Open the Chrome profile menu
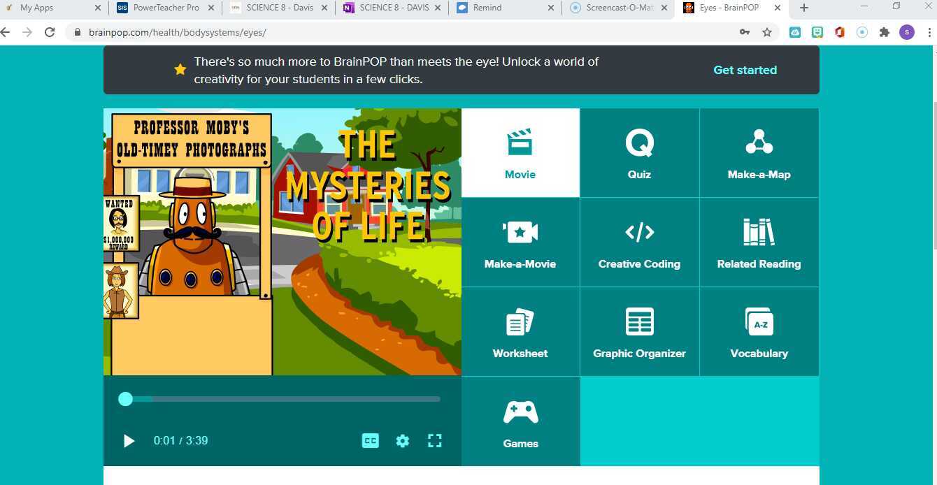The height and width of the screenshot is (485, 937). point(907,32)
